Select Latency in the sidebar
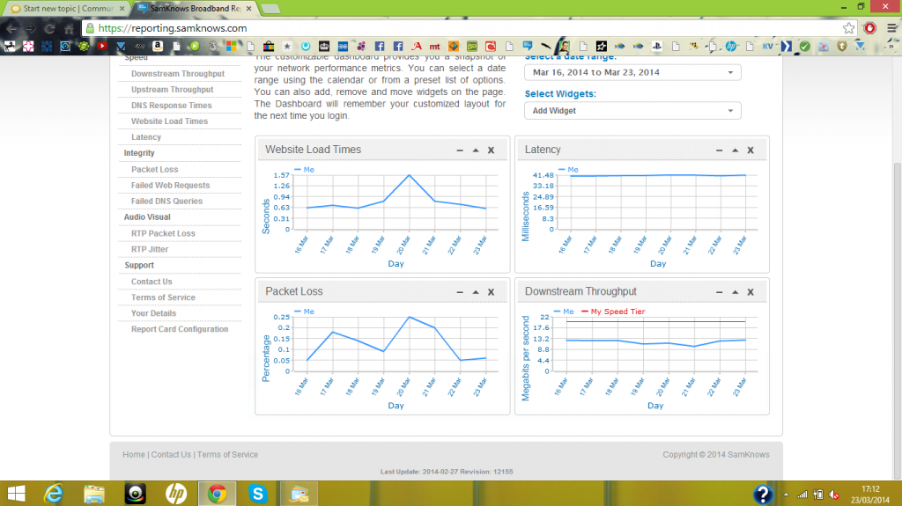 pyautogui.click(x=146, y=137)
